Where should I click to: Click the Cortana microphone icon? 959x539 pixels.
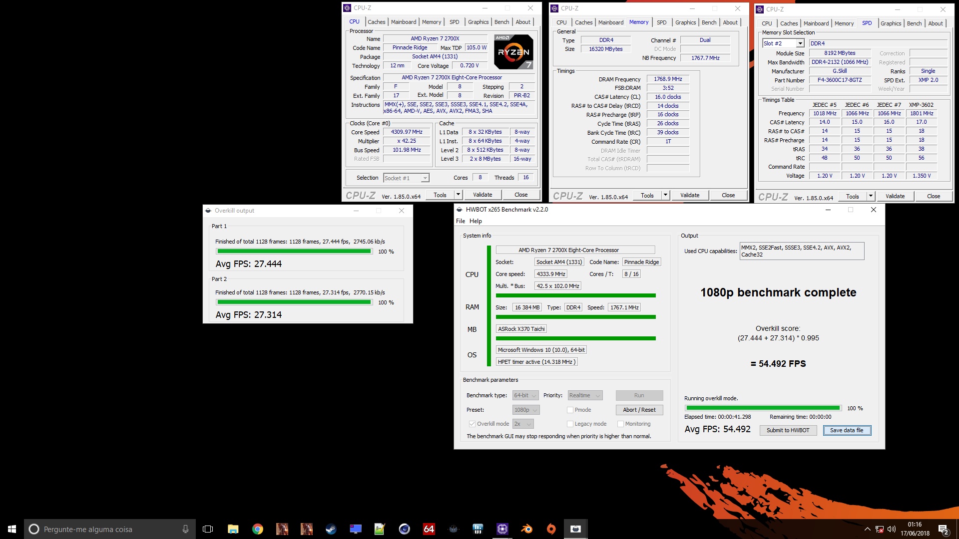tap(185, 529)
